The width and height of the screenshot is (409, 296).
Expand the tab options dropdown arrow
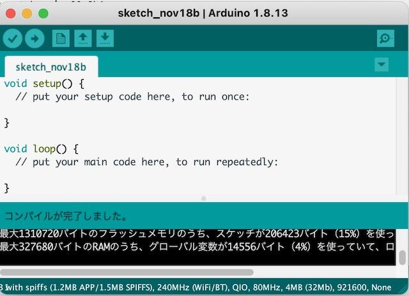[382, 64]
